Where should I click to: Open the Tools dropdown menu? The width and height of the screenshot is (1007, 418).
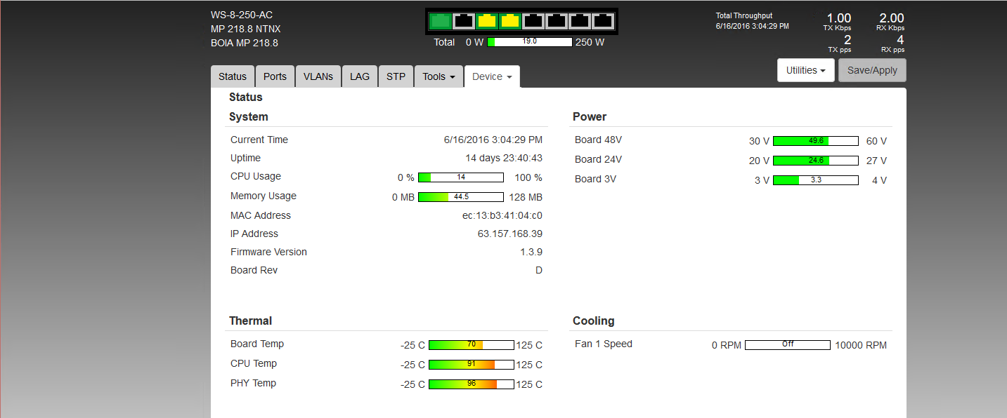point(438,76)
